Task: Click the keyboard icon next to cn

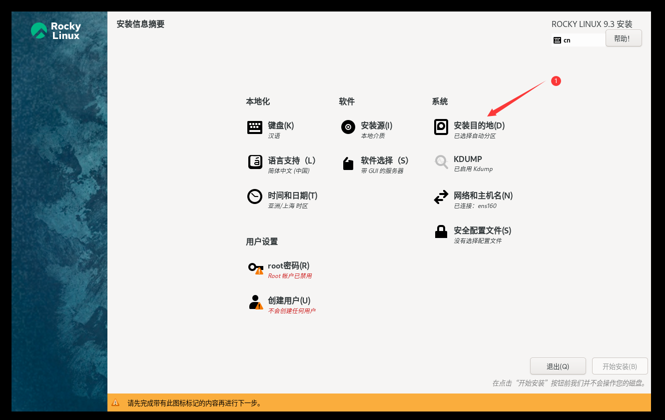Action: [x=558, y=40]
